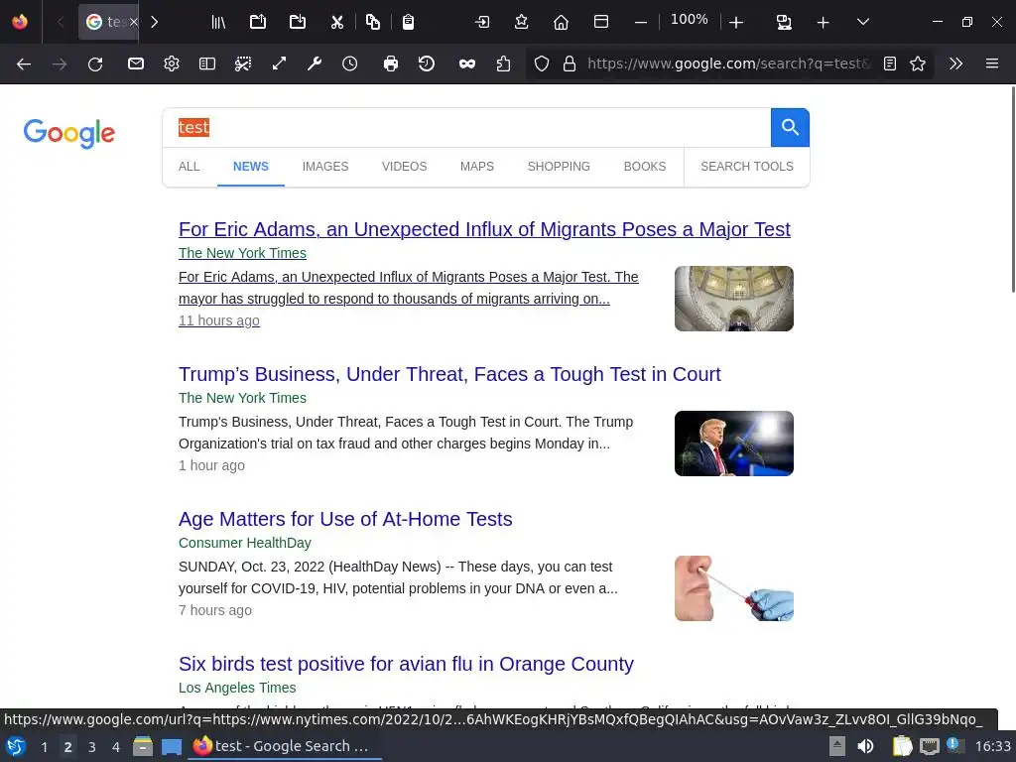Open developer tools wrench icon
The width and height of the screenshot is (1016, 762).
315,63
